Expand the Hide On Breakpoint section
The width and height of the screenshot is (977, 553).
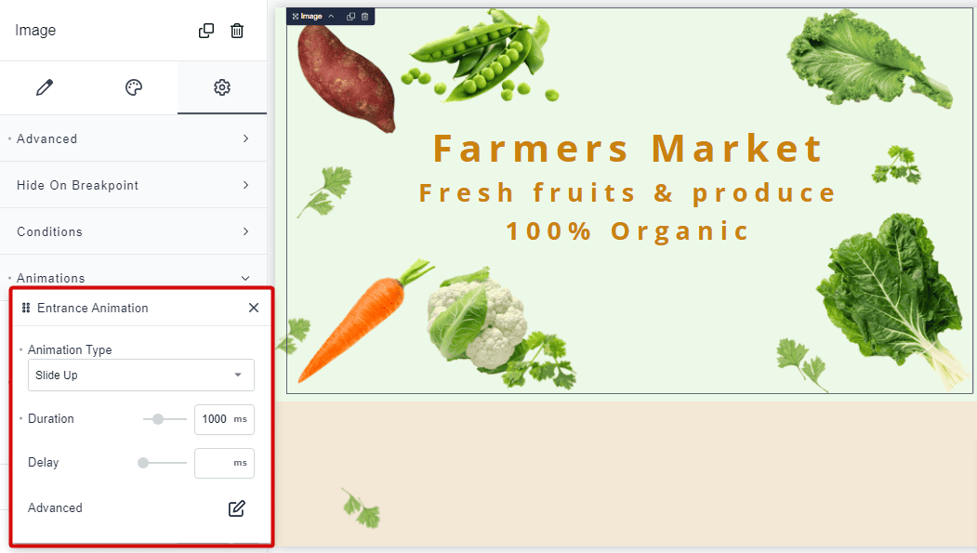coord(133,185)
